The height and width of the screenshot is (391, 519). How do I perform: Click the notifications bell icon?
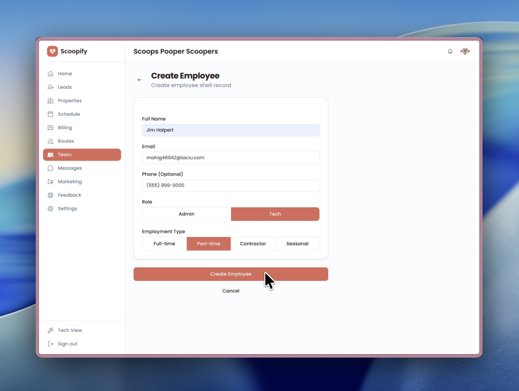coord(450,51)
